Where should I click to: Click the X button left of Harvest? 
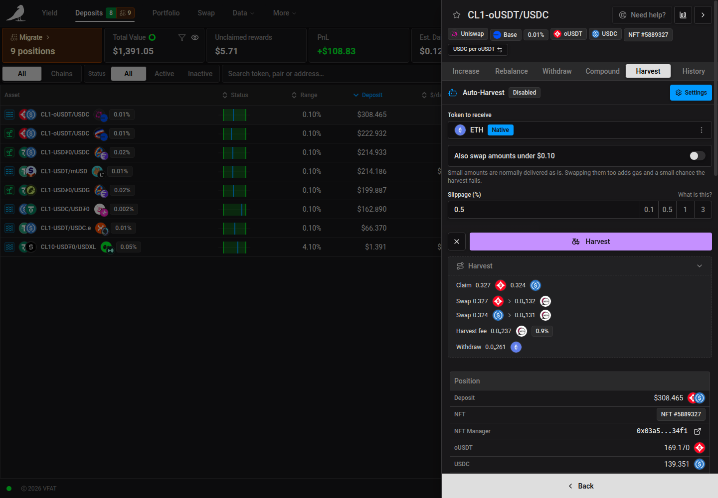(457, 242)
